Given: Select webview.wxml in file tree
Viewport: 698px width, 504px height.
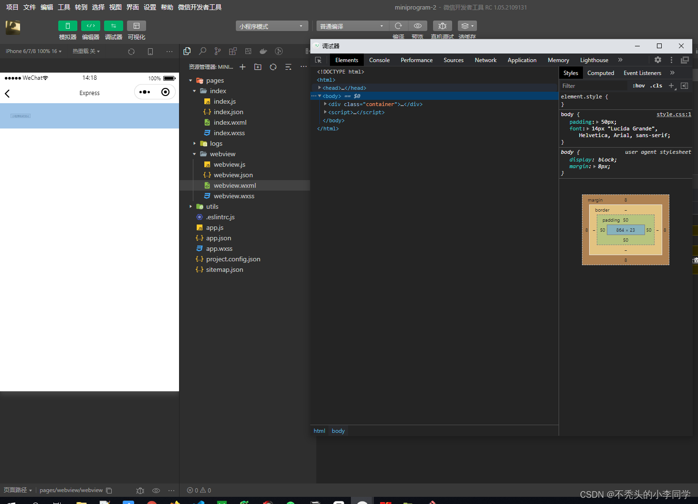Looking at the screenshot, I should pyautogui.click(x=245, y=185).
